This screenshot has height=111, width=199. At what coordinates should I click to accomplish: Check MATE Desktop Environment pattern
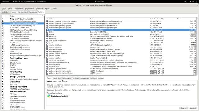3,45
